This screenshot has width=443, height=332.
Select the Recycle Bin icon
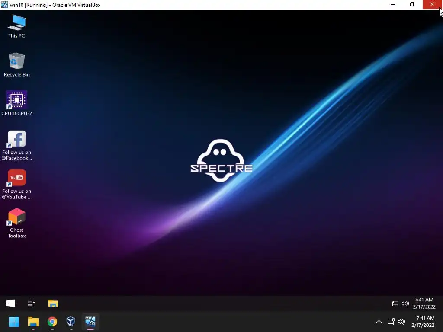pyautogui.click(x=17, y=65)
